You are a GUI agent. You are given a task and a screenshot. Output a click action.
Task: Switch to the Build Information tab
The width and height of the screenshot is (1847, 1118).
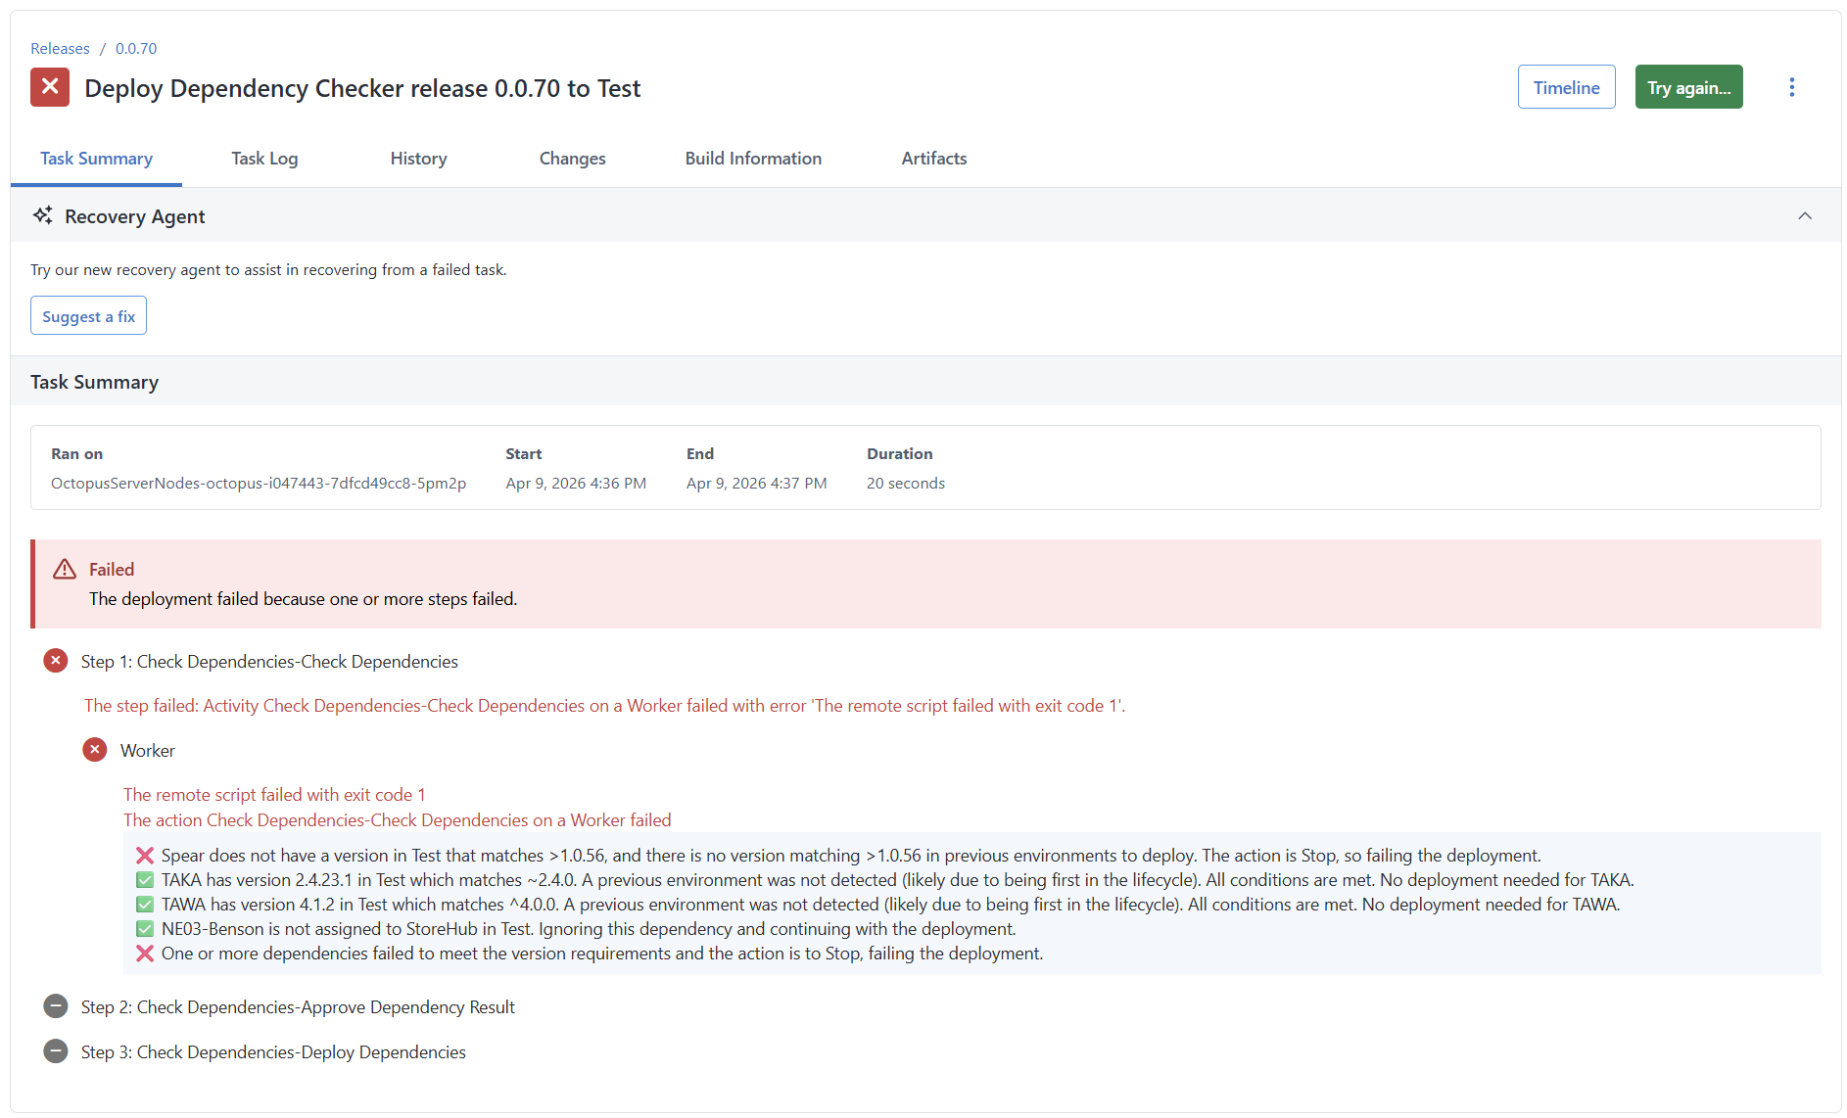coord(753,158)
